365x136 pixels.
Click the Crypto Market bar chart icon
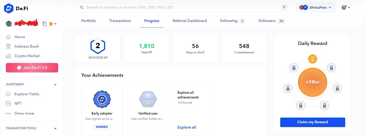tap(9, 56)
